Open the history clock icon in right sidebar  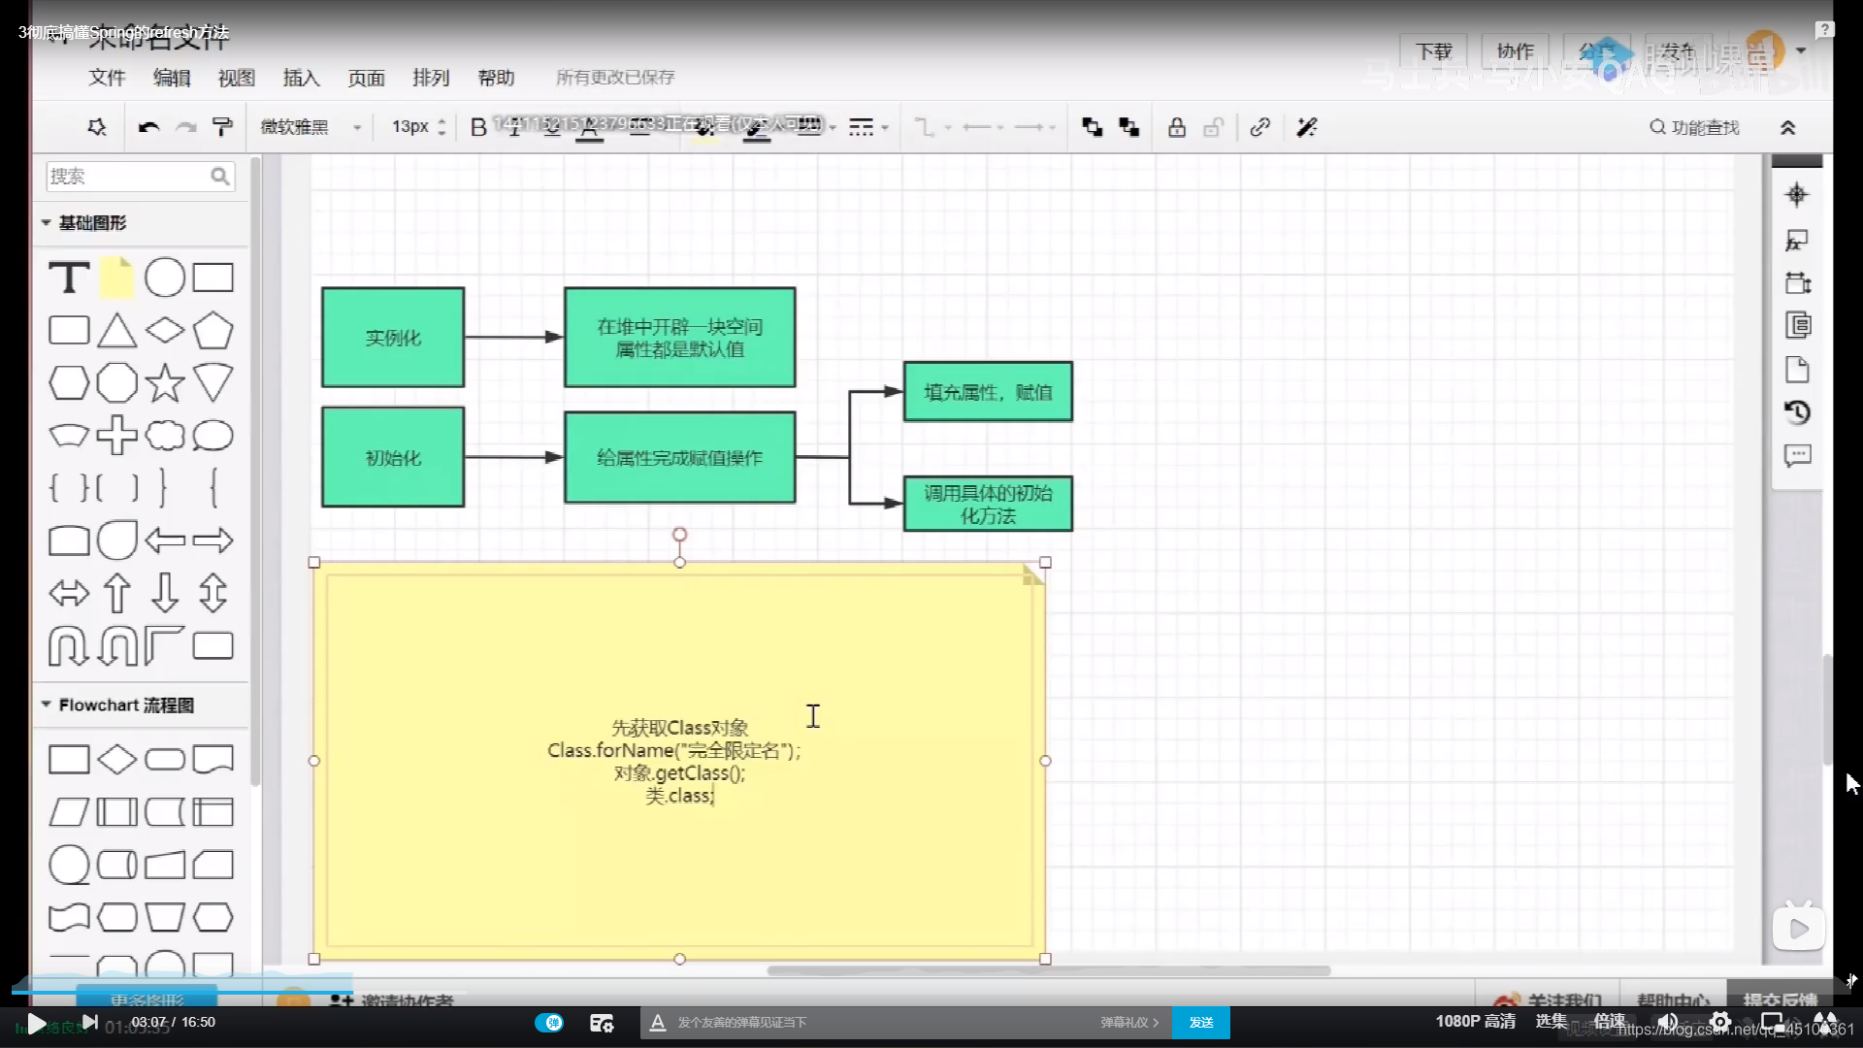(x=1797, y=412)
